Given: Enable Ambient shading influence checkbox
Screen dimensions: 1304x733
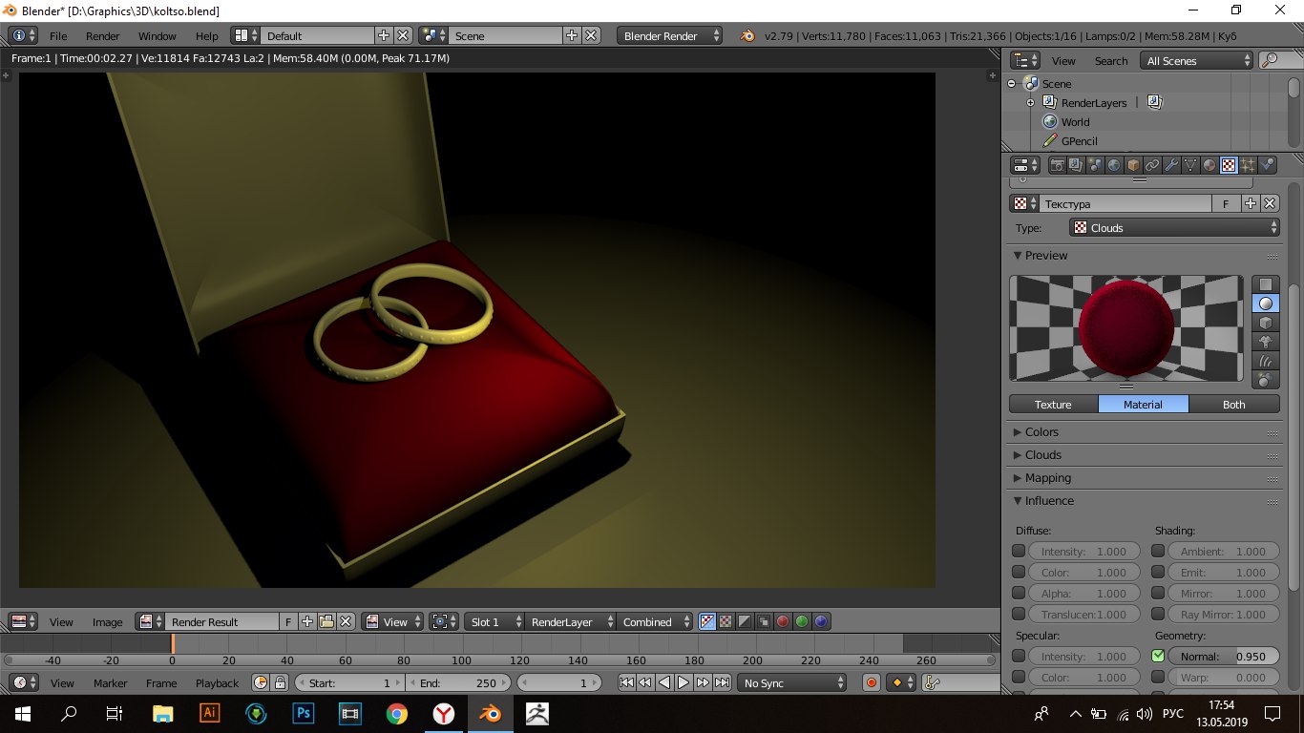Looking at the screenshot, I should click(x=1158, y=551).
